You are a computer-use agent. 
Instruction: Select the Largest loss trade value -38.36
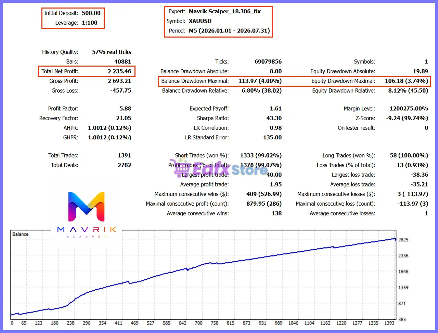point(420,175)
